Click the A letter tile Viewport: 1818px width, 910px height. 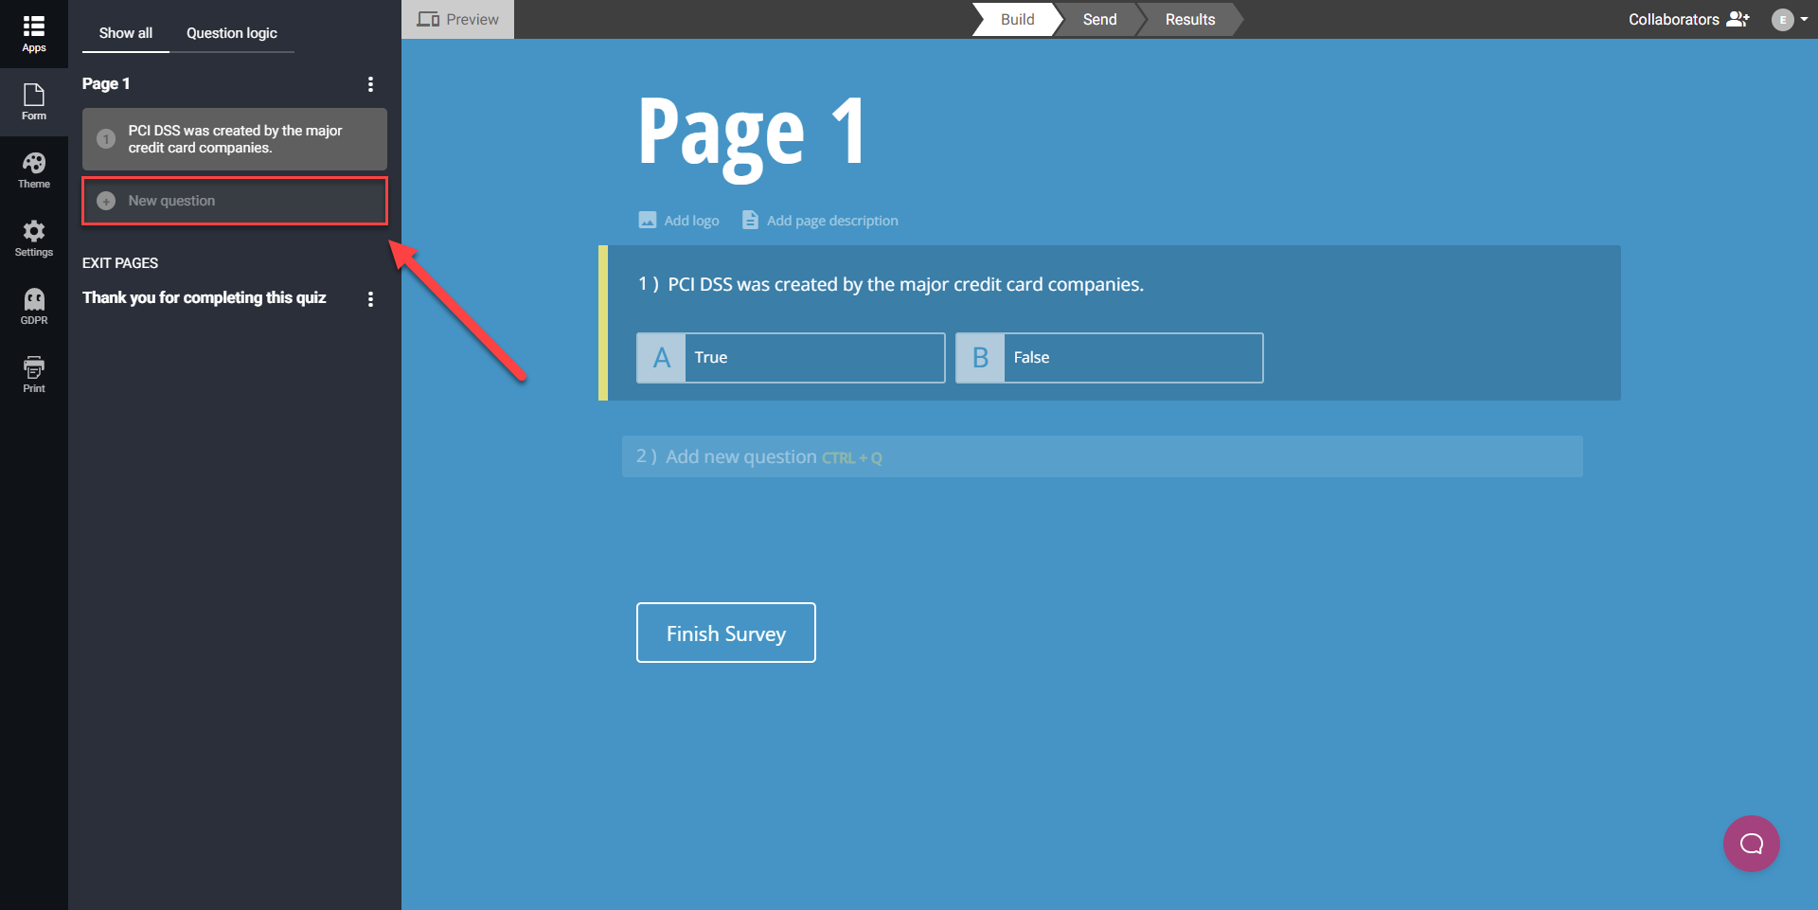click(x=661, y=358)
